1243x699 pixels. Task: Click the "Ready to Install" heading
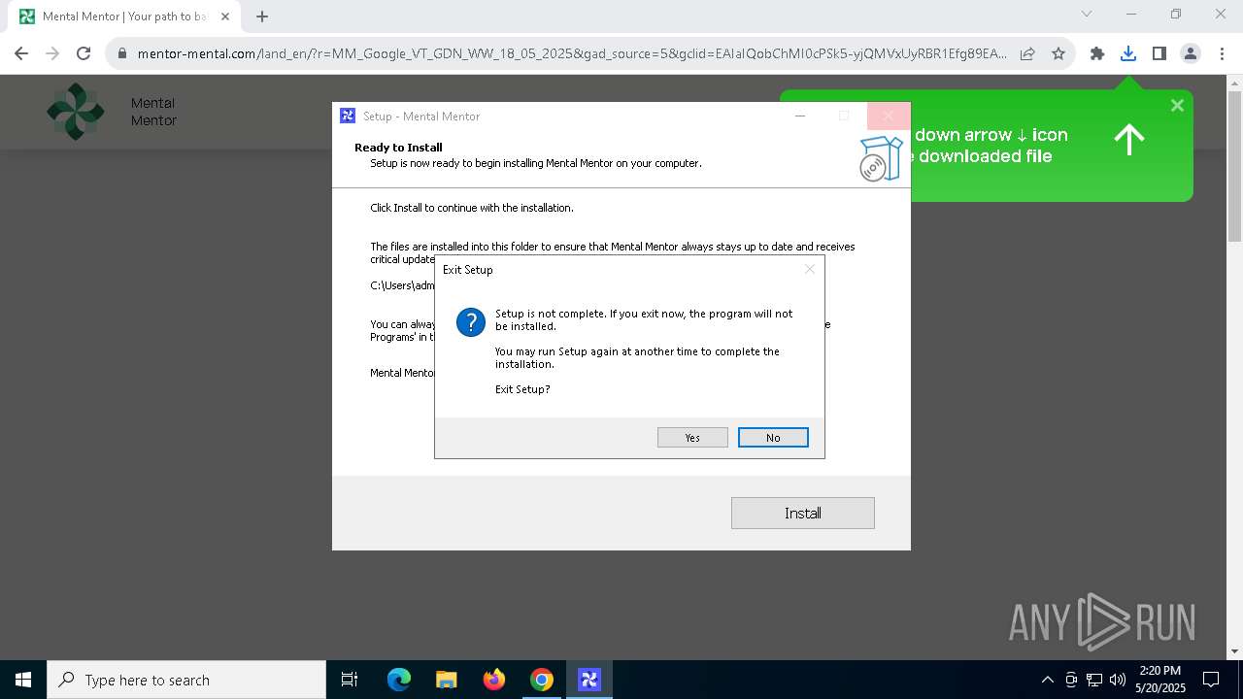point(398,148)
